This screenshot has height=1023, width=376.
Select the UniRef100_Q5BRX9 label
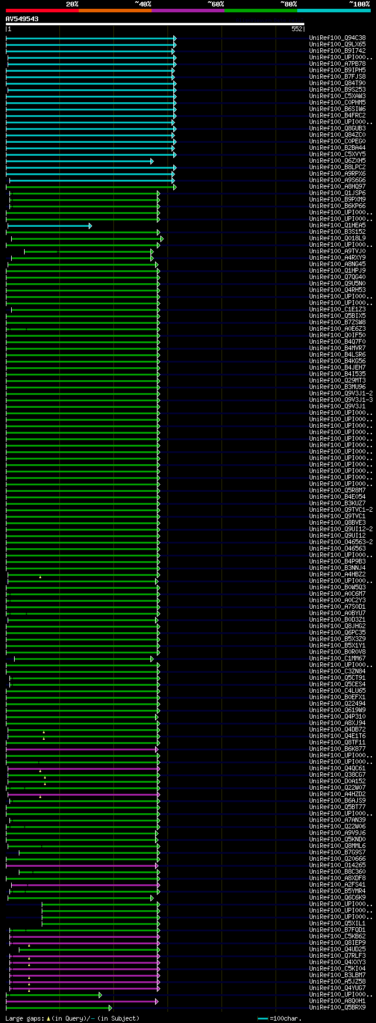[337, 1008]
